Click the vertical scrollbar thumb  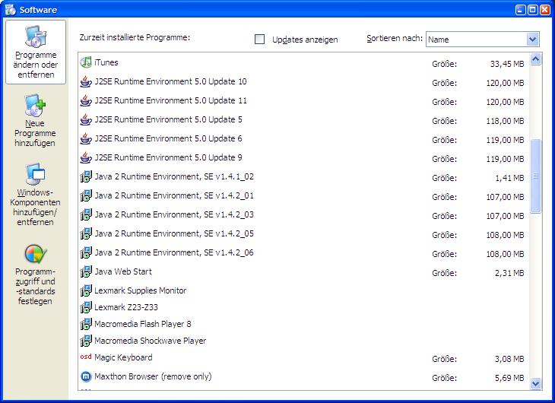point(535,176)
